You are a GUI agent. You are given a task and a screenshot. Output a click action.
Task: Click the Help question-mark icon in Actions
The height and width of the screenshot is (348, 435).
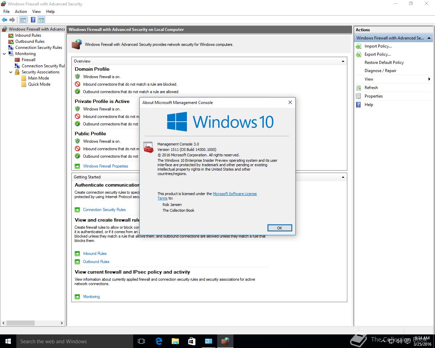pos(359,105)
